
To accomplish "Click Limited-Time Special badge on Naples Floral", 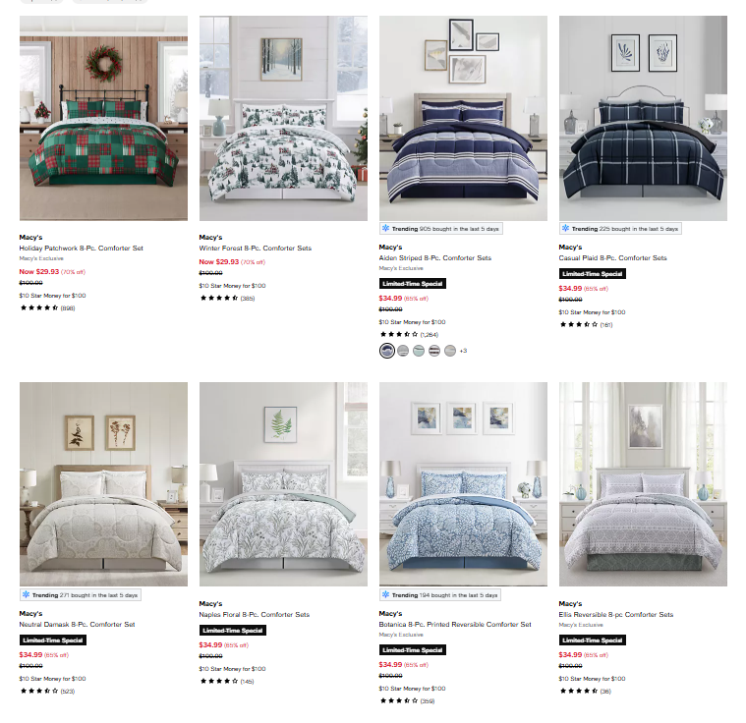I will coord(233,631).
